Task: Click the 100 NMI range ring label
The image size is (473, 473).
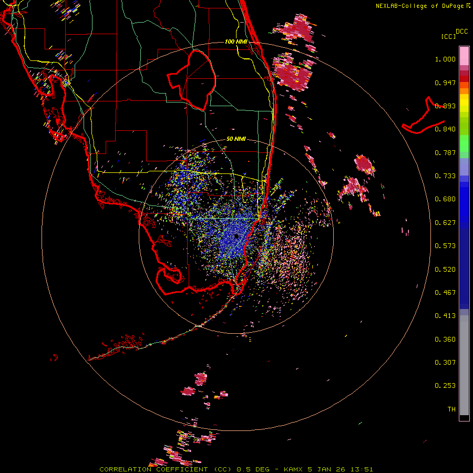Action: tap(236, 42)
